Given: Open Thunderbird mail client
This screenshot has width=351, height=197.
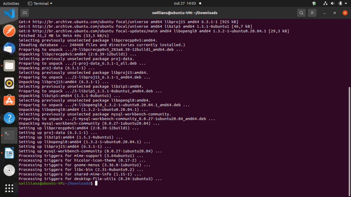Looking at the screenshot, I should pos(9,48).
